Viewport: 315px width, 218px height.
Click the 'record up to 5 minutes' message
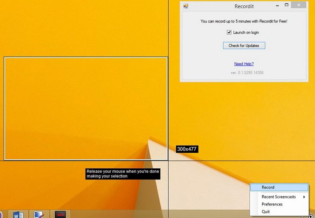[244, 21]
